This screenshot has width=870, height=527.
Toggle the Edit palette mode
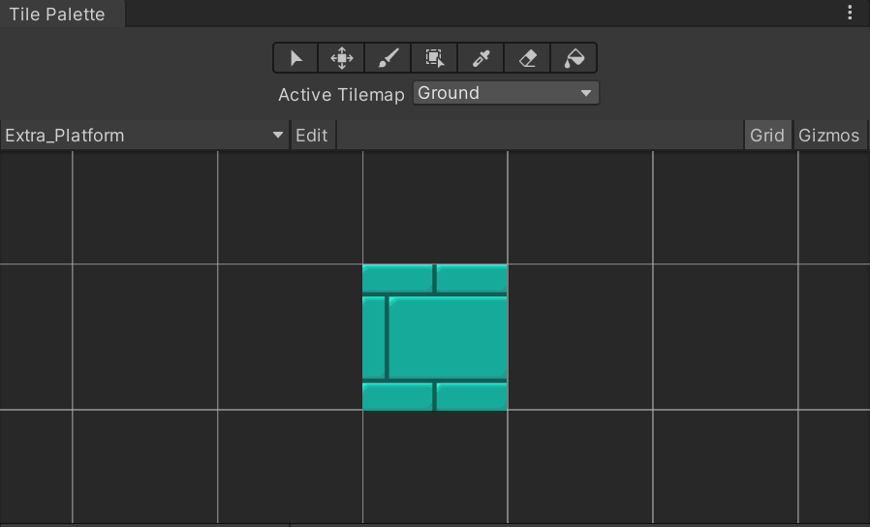point(312,136)
